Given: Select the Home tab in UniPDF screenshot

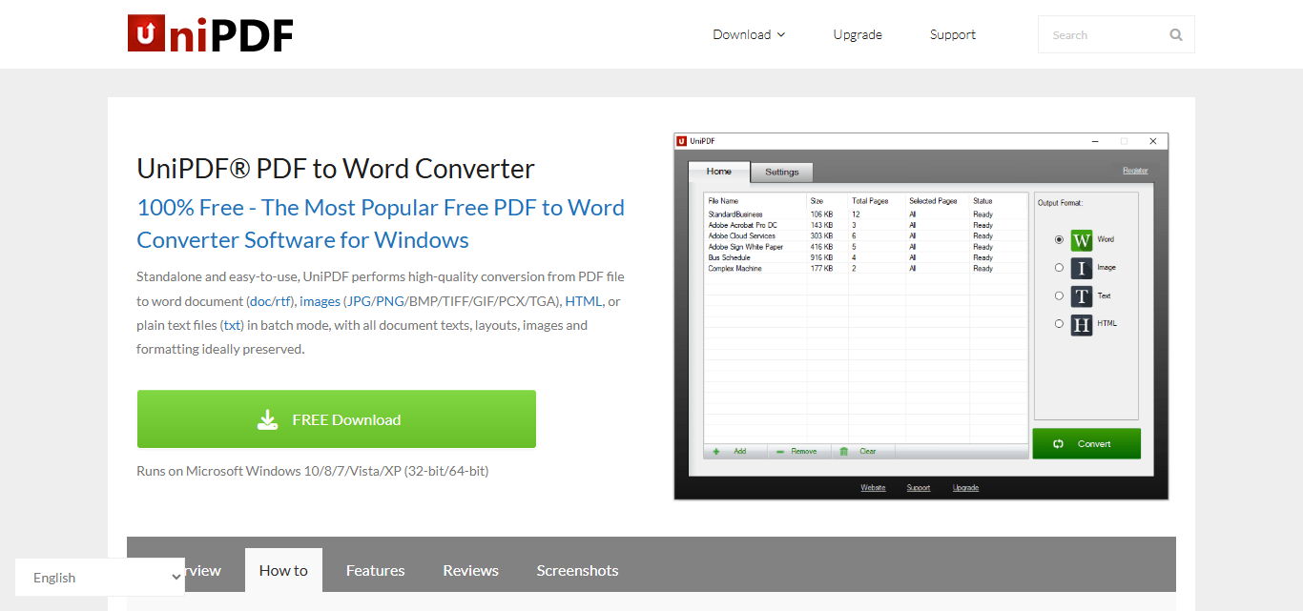Looking at the screenshot, I should [719, 172].
